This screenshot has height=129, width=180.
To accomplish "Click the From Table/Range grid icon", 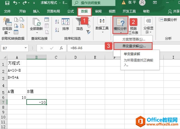I will [16, 32].
